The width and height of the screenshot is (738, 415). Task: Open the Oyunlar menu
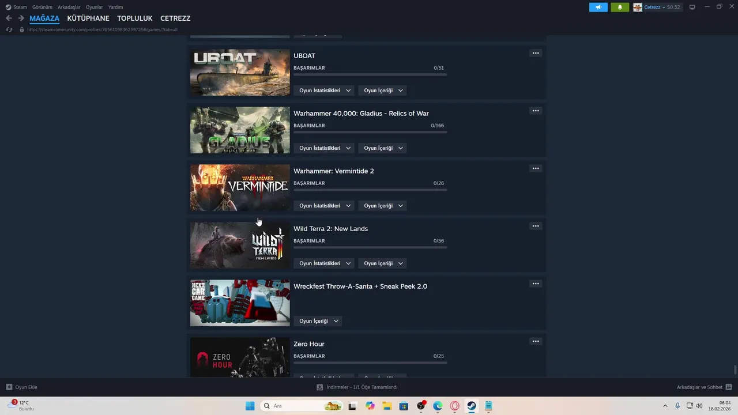click(95, 7)
